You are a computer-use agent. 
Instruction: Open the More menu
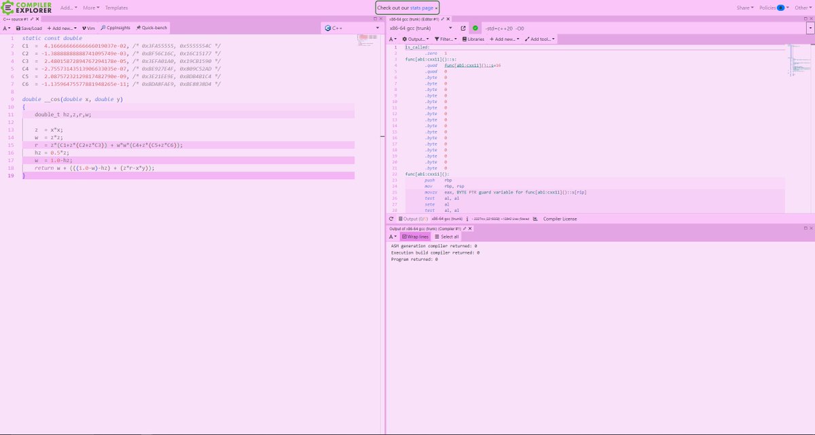point(91,7)
